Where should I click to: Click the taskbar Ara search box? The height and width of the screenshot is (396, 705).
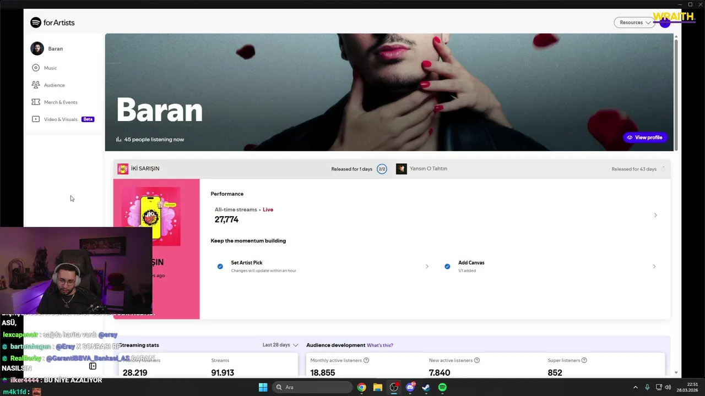tap(312, 387)
